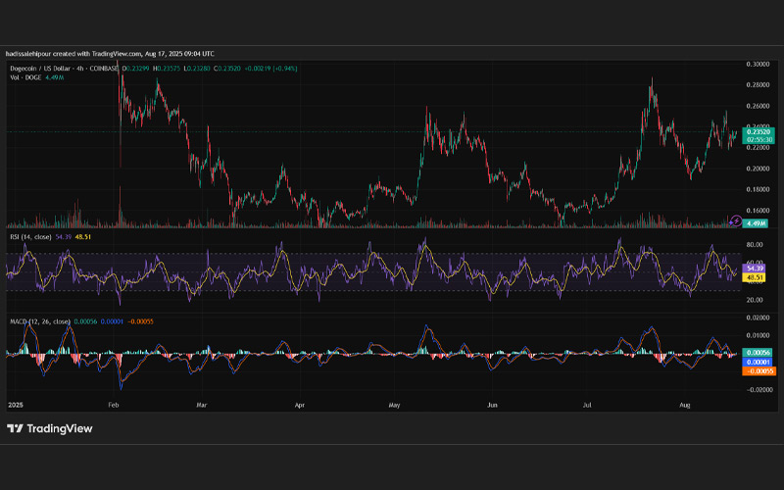Click the 4.49M value beside Vol · DOGE
Viewport: 784px width, 490px height.
[55, 77]
